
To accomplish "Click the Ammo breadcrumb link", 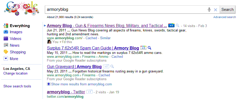I will 103,57.
